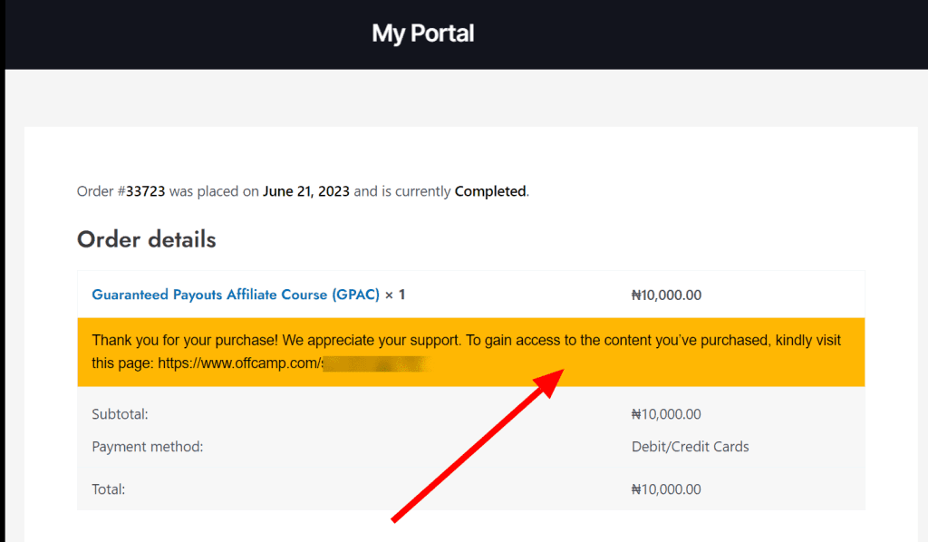The image size is (928, 542).
Task: Click the product row price ₦10,000.00
Action: click(666, 295)
